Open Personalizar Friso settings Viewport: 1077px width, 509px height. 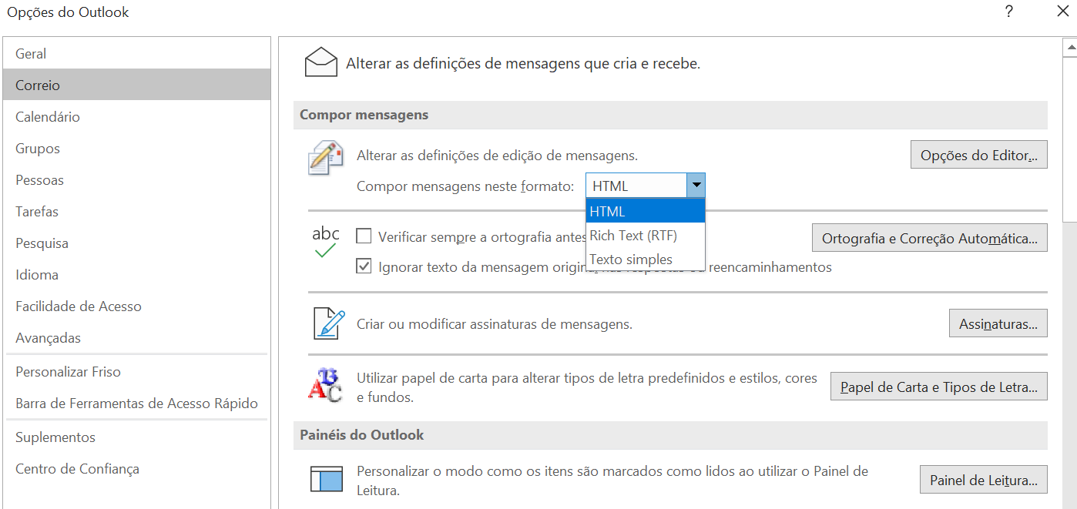(x=136, y=371)
